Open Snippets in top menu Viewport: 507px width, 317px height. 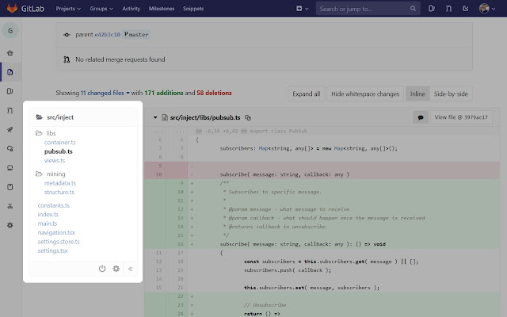[x=193, y=9]
